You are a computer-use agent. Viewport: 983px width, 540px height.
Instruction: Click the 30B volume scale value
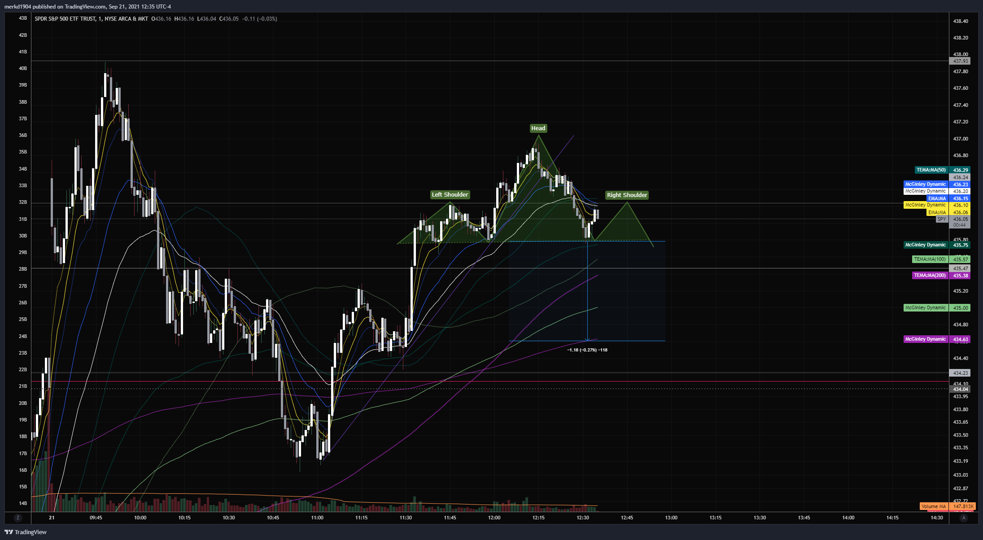pyautogui.click(x=23, y=236)
